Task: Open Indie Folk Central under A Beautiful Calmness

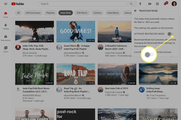Action: point(114,53)
